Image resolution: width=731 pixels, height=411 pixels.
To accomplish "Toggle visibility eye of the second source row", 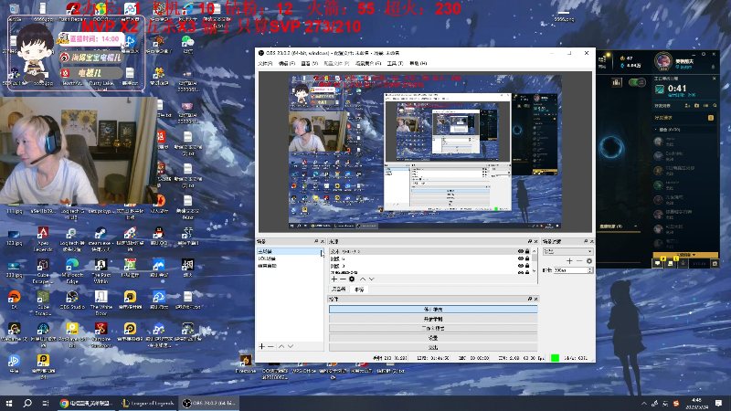I will pyautogui.click(x=520, y=258).
